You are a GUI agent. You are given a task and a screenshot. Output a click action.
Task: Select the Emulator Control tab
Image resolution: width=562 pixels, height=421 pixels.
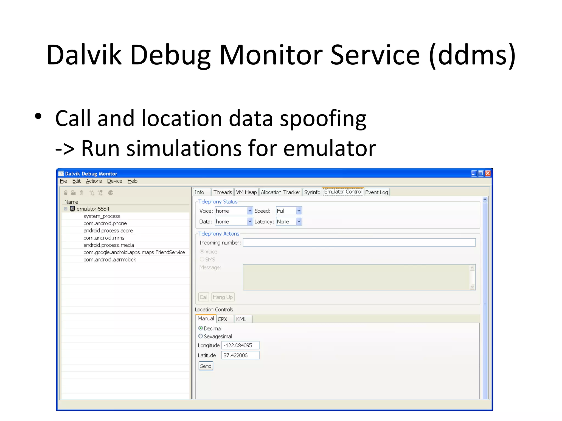pos(343,192)
